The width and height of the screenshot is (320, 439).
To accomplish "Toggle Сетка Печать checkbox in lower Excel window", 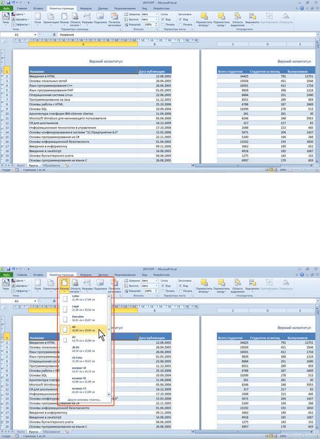I will coord(163,291).
